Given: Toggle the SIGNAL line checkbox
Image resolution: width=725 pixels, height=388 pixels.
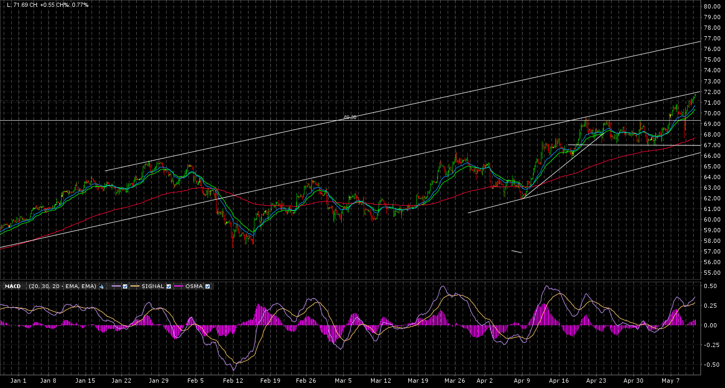Looking at the screenshot, I should (169, 286).
